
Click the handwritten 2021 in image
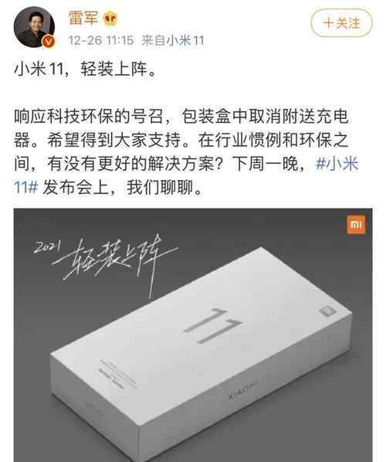coord(47,246)
